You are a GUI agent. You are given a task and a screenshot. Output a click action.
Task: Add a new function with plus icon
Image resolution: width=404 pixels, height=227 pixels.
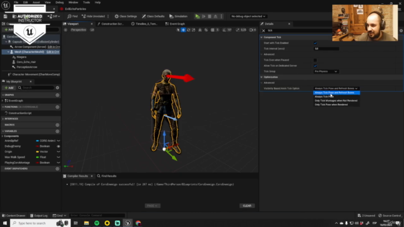(57, 107)
